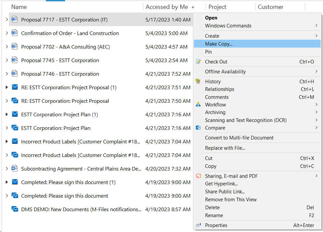Click the email icon for DMS DEMO: New Documents
The width and height of the screenshot is (323, 232).
pos(15,209)
